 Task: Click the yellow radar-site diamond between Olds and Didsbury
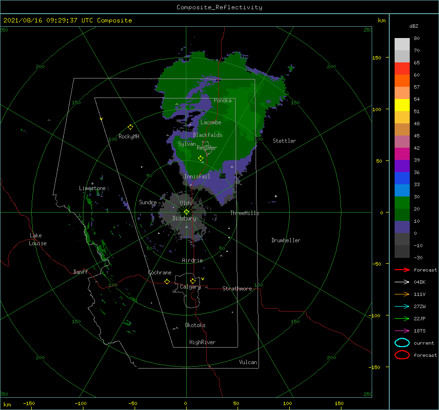186,212
